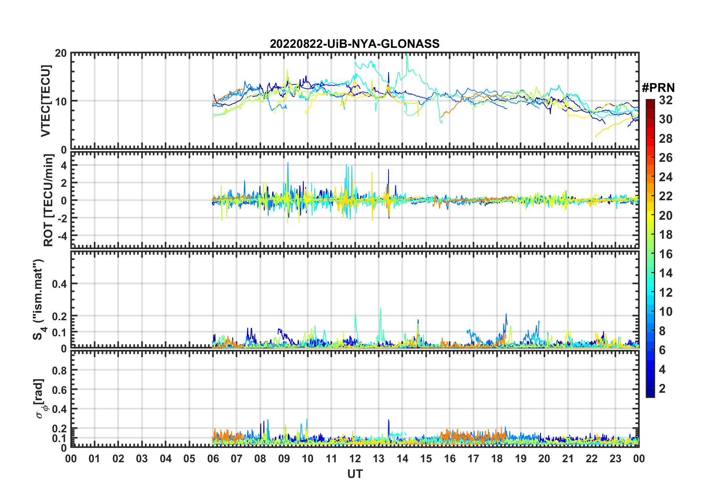Click the x-axis tick label 06
710x497 pixels.
pyautogui.click(x=213, y=459)
